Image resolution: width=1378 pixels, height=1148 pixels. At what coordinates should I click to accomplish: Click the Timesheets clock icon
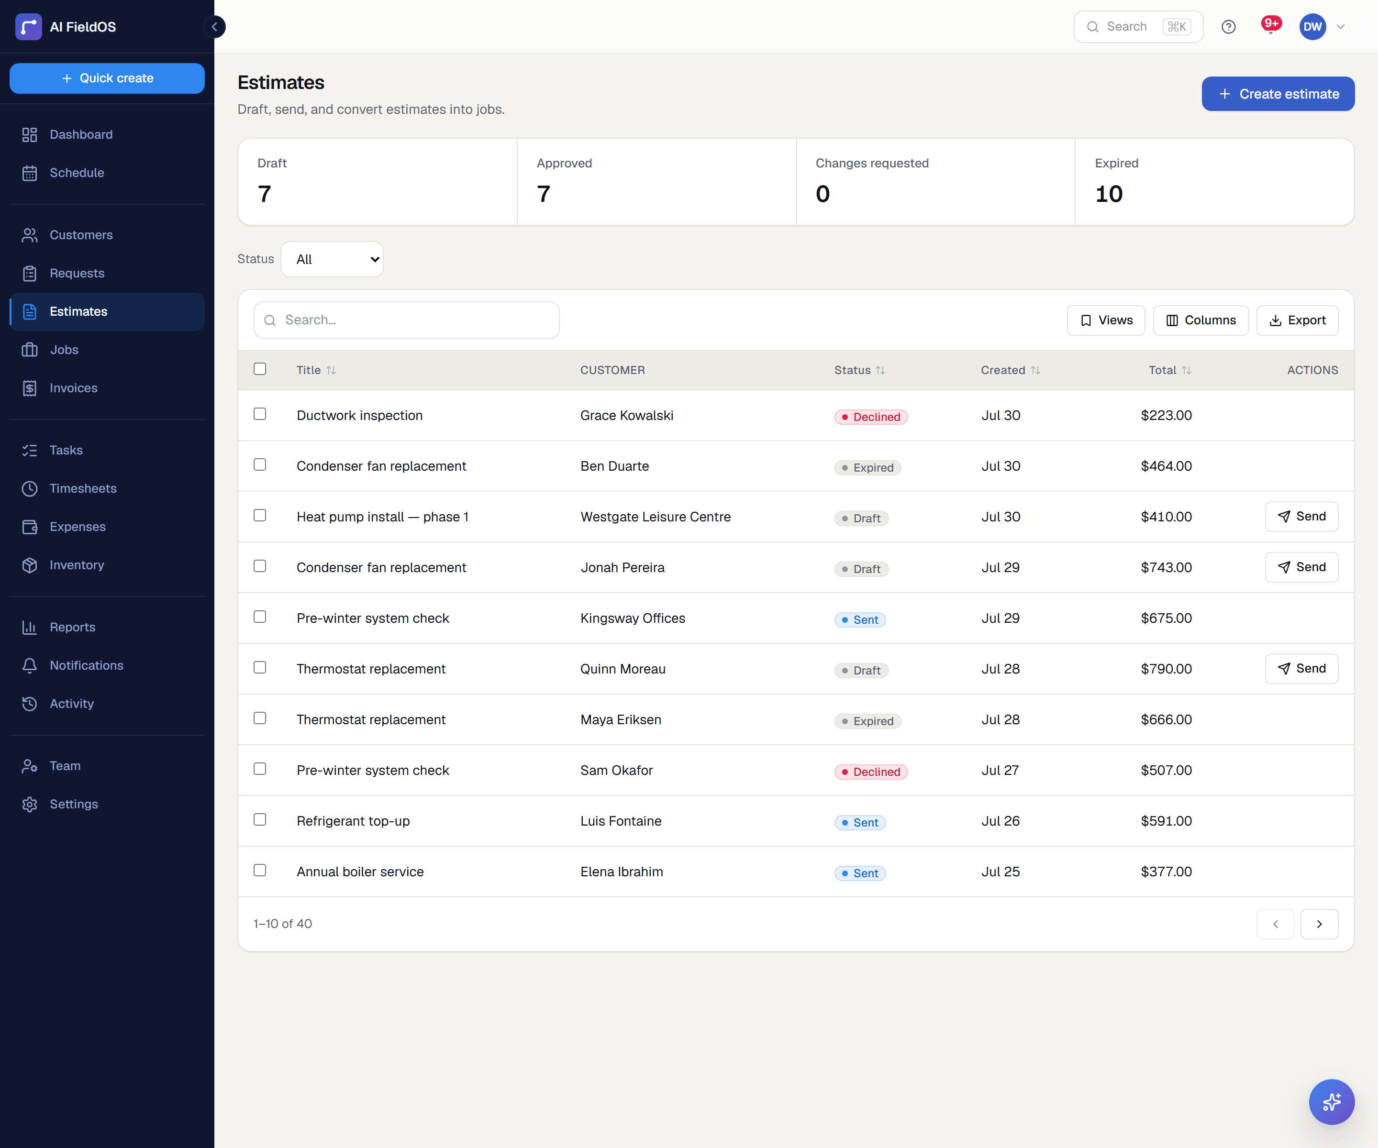30,489
